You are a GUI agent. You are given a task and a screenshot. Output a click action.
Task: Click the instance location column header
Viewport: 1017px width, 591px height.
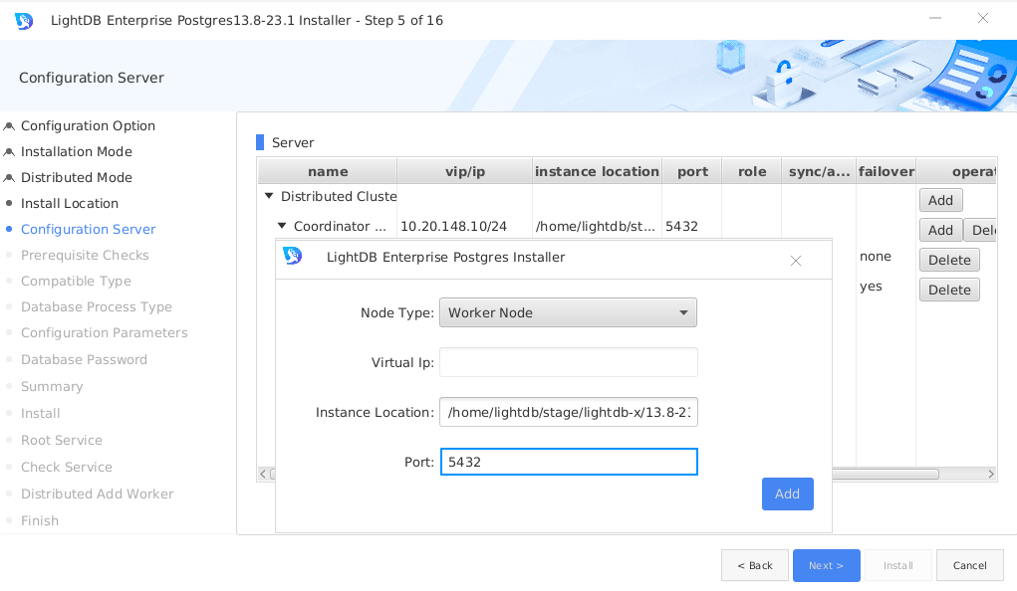tap(597, 171)
